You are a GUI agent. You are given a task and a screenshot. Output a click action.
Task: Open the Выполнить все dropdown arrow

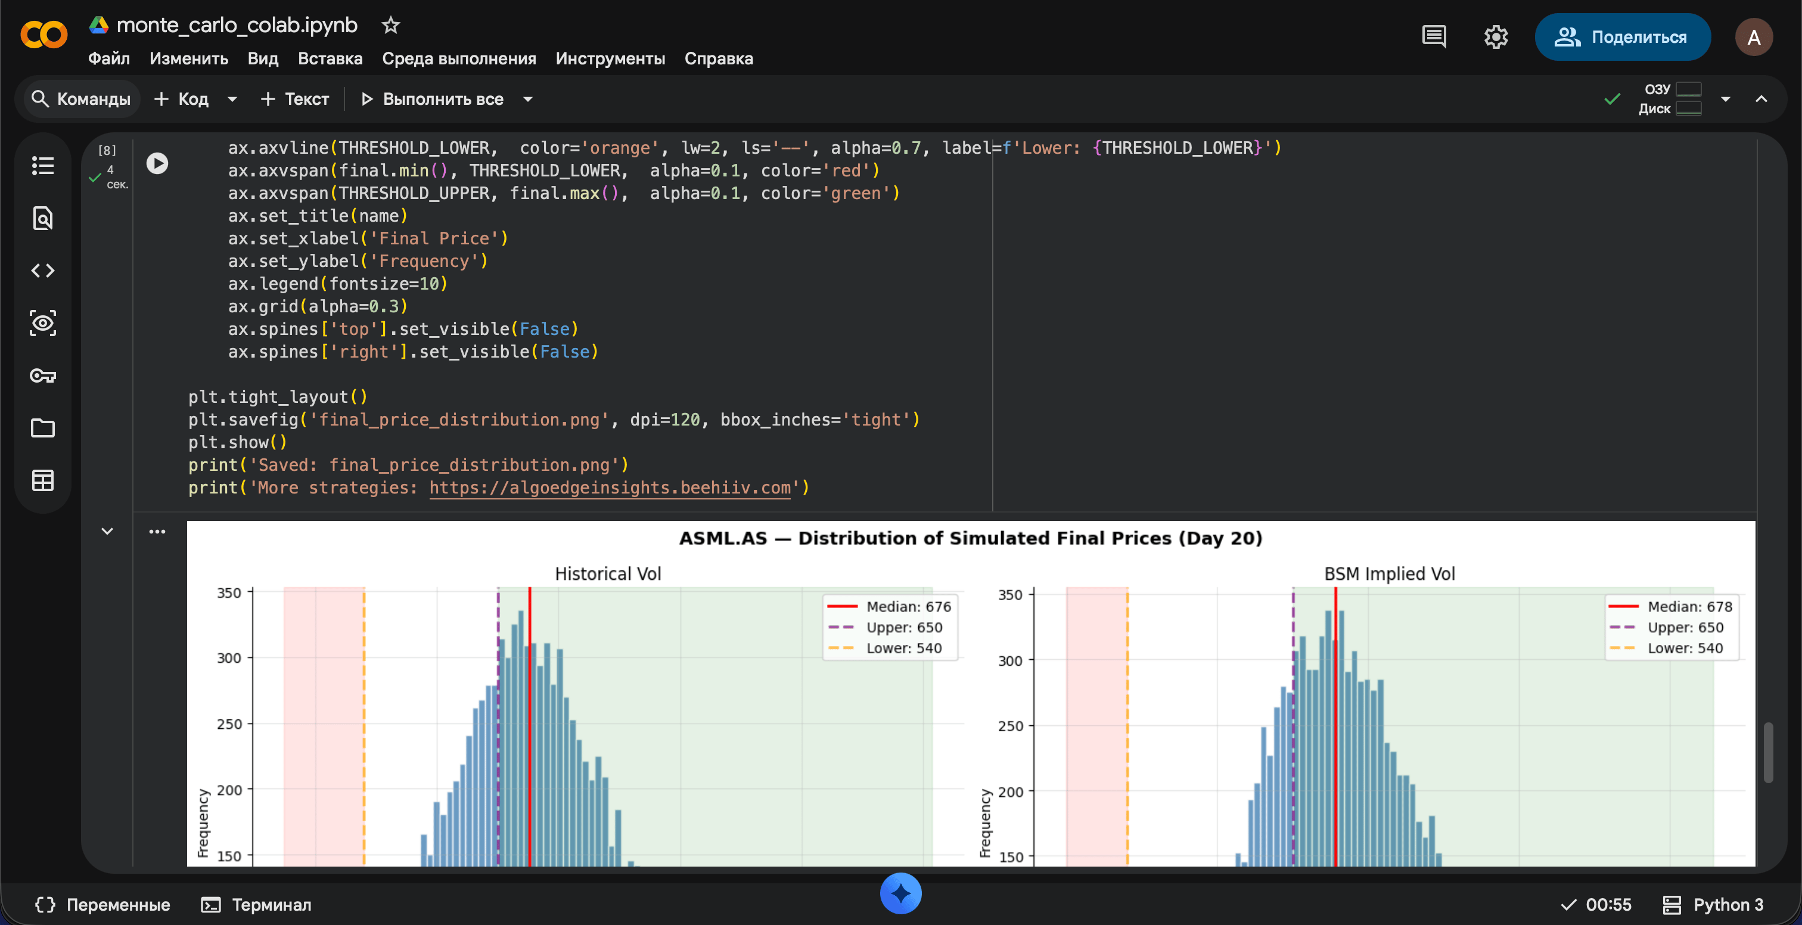[528, 100]
